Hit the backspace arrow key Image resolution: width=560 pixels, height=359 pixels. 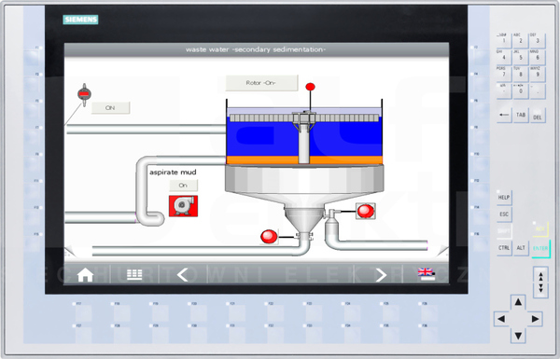coord(504,116)
